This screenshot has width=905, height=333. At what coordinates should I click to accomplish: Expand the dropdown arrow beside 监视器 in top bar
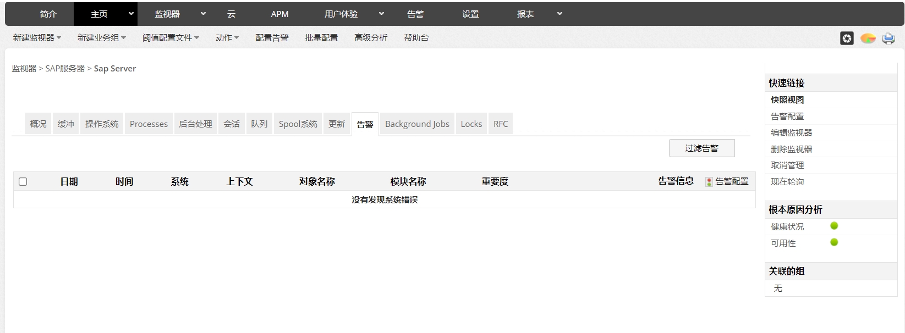pyautogui.click(x=203, y=14)
